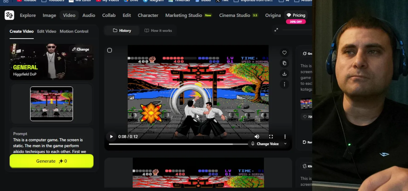
Task: Click the diamond icon on Pricing
Action: click(x=289, y=15)
